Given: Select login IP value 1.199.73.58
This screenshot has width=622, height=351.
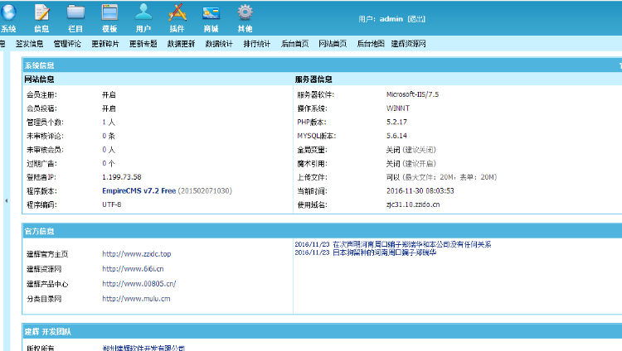Looking at the screenshot, I should click(x=122, y=177).
